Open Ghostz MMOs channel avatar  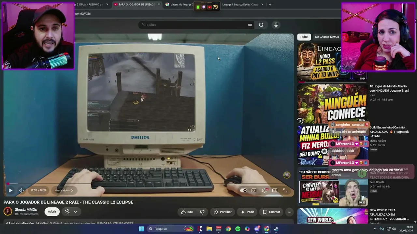tap(8, 212)
